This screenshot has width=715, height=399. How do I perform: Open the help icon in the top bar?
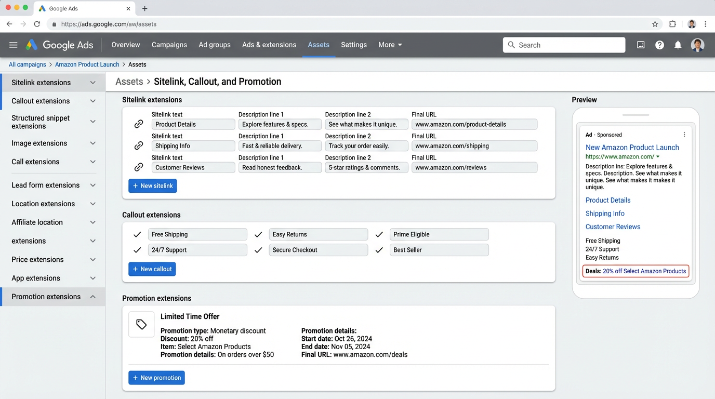coord(659,45)
